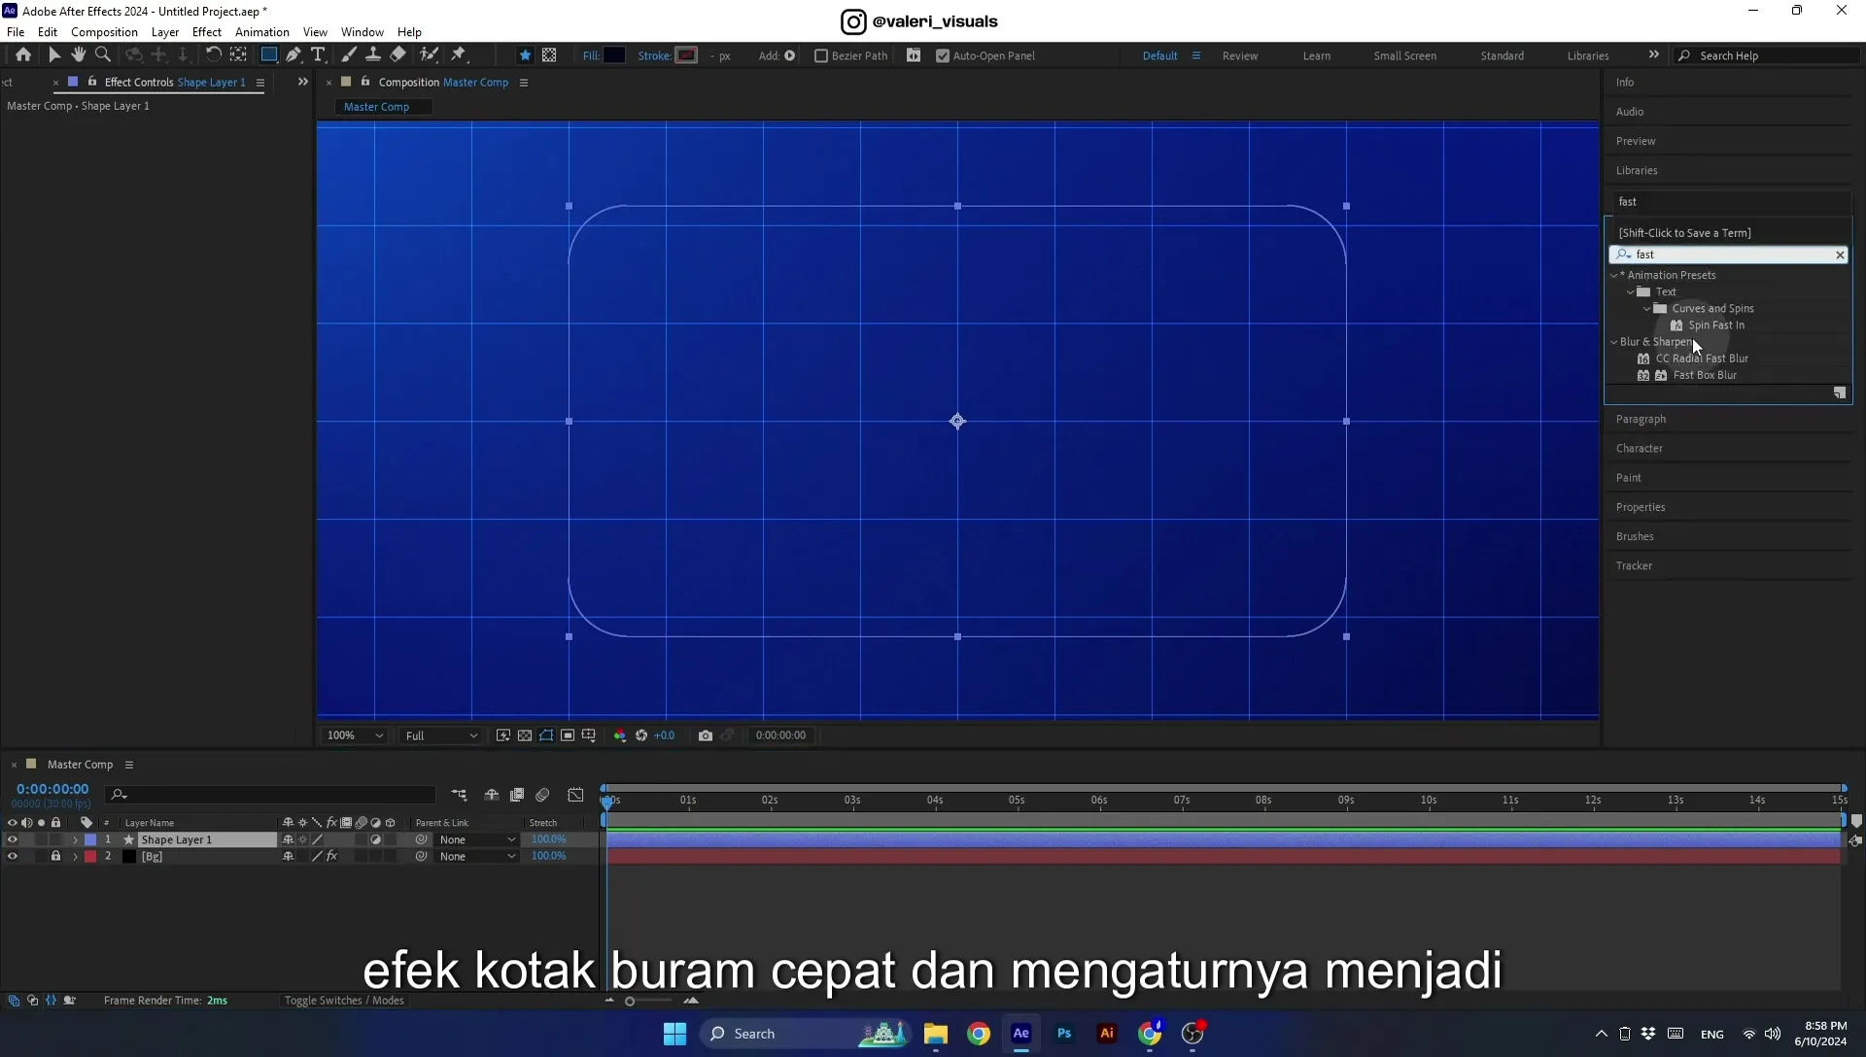
Task: Collapse the Animation Presets tree
Action: click(1614, 275)
